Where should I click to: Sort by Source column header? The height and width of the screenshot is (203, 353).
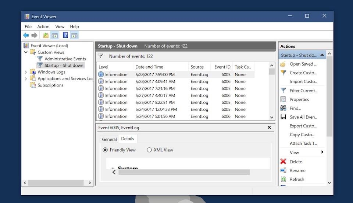199,67
